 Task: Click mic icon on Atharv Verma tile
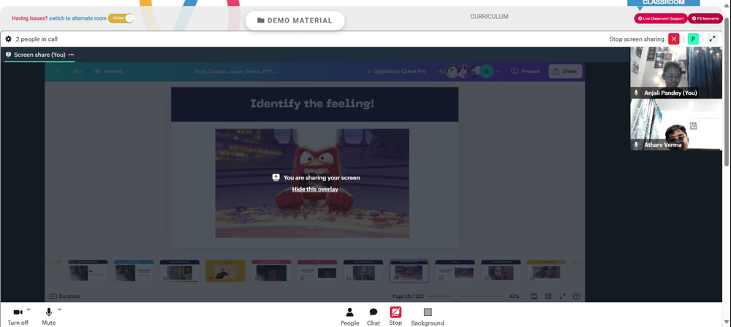(x=636, y=145)
